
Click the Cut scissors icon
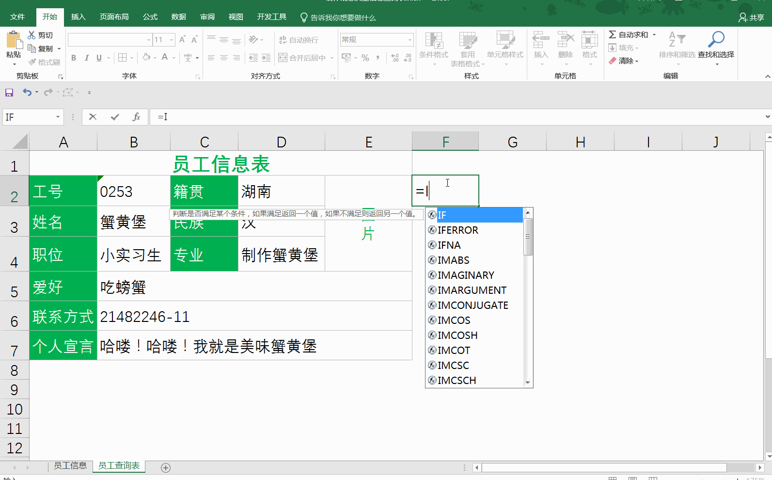pyautogui.click(x=32, y=35)
